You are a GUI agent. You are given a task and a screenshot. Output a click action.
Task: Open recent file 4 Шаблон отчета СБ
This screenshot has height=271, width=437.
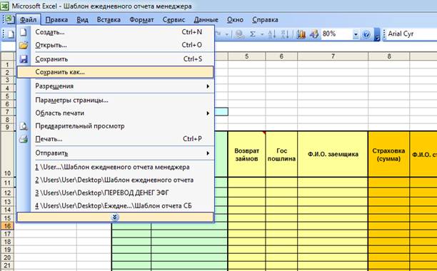pyautogui.click(x=115, y=206)
